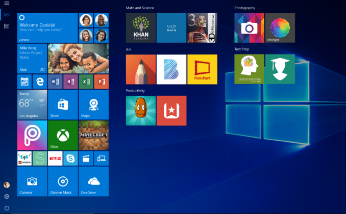
Task: Launch the PicsArt tile
Action: [x=32, y=136]
